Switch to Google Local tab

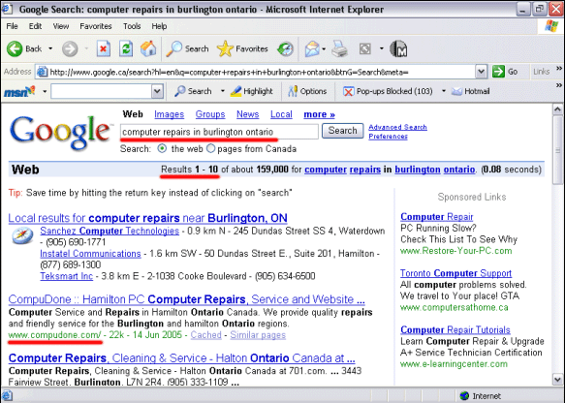281,114
